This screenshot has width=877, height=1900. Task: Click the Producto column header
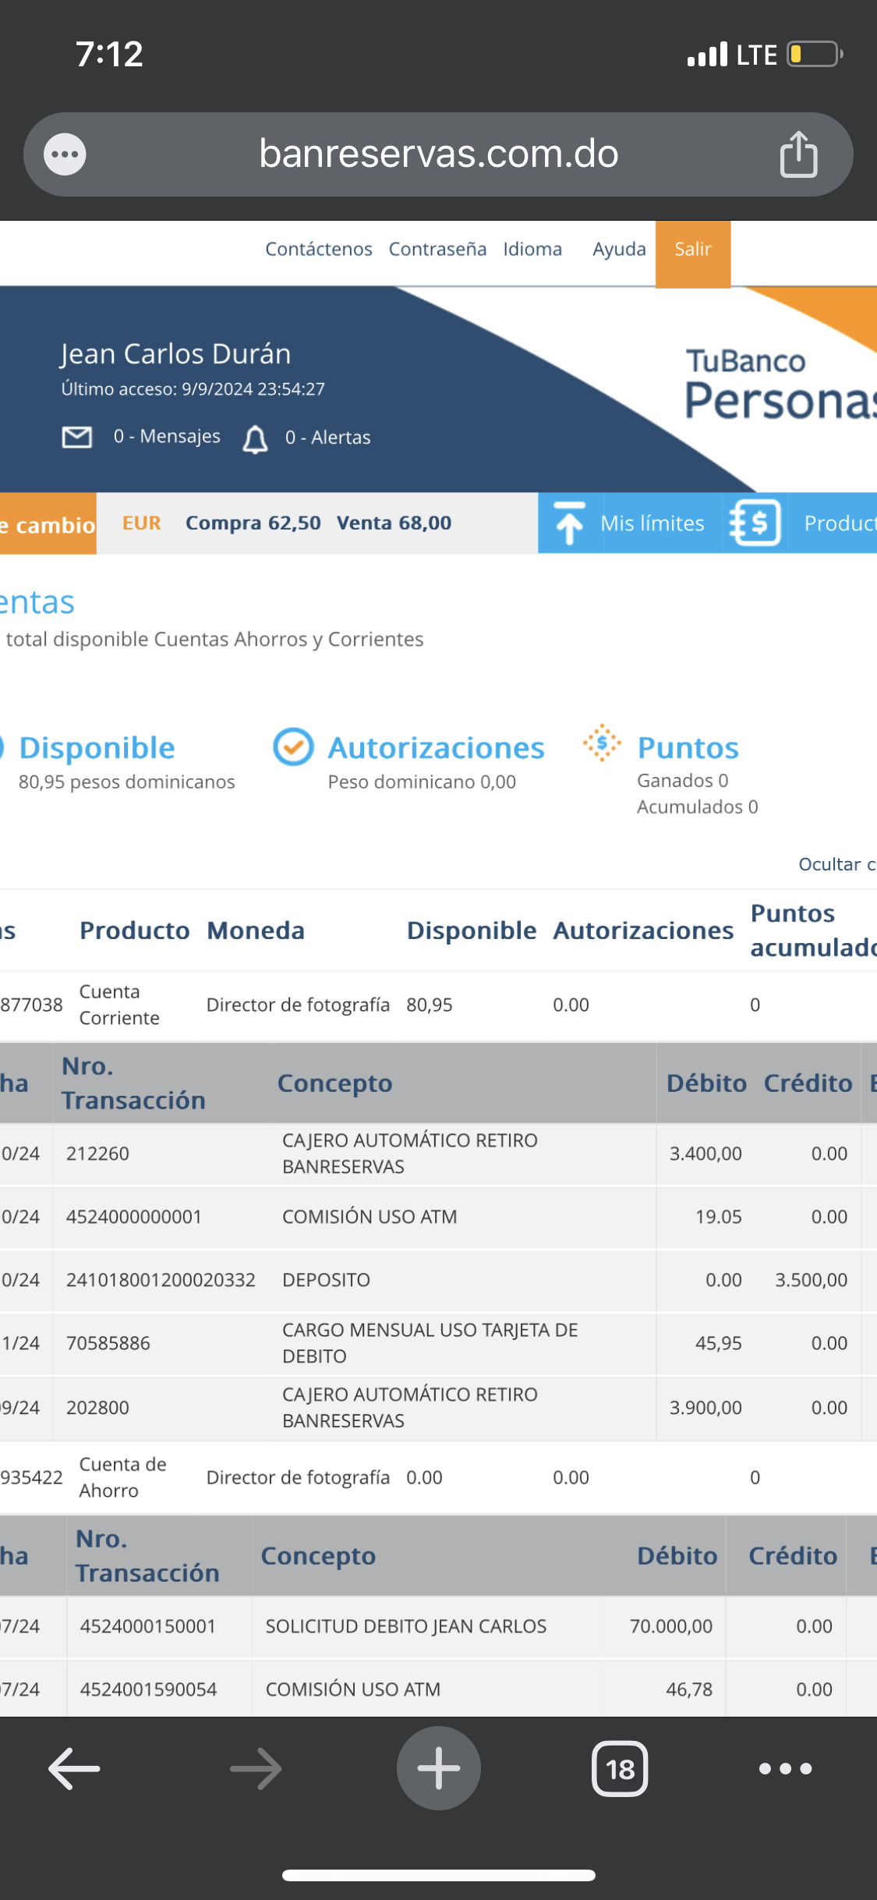[x=134, y=931]
